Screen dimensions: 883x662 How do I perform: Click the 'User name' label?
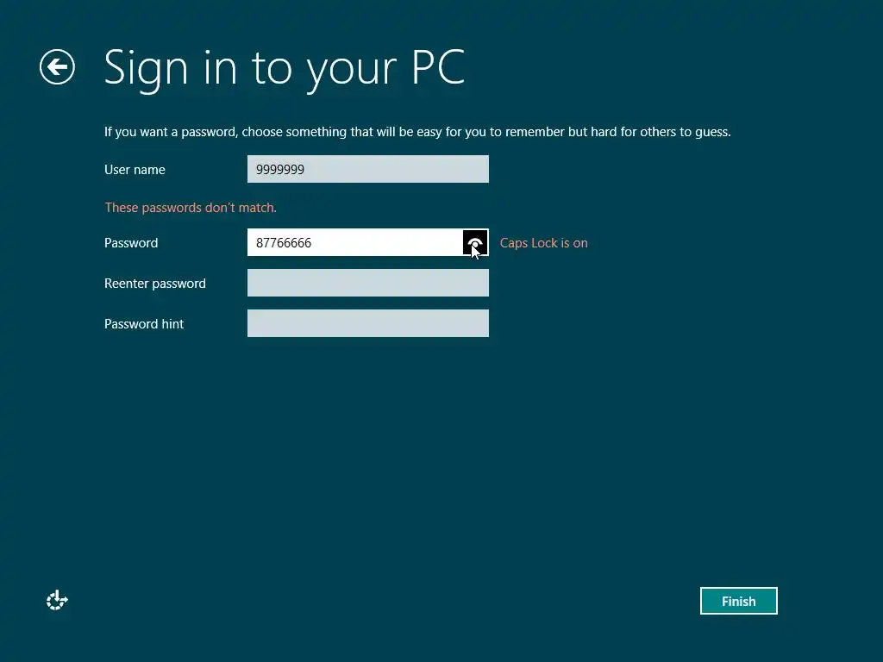pos(135,170)
